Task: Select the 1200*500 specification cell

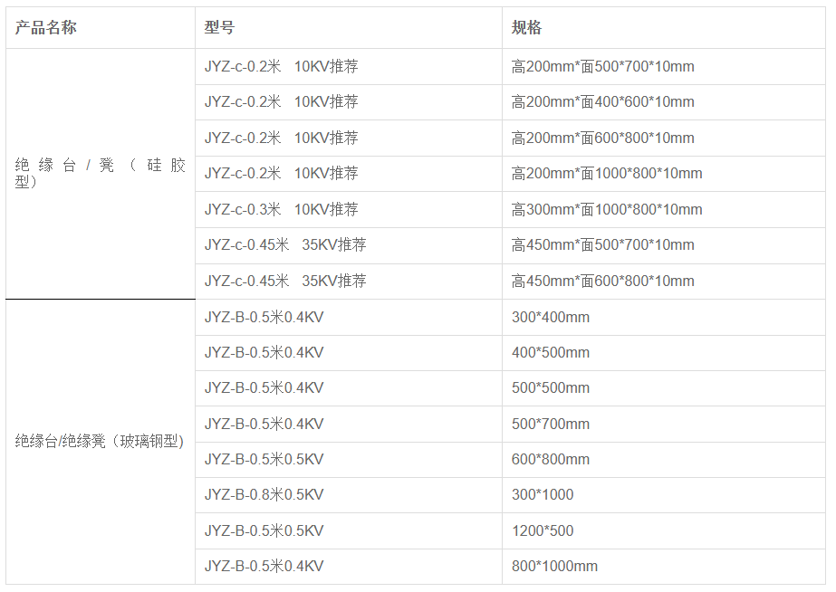Action: click(x=664, y=531)
